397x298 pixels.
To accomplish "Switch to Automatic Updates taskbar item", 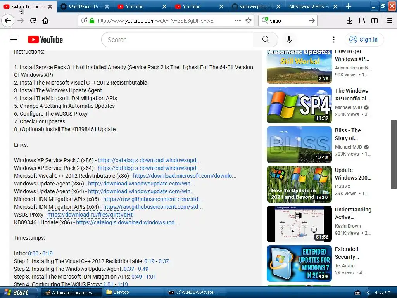I will click(71, 293).
